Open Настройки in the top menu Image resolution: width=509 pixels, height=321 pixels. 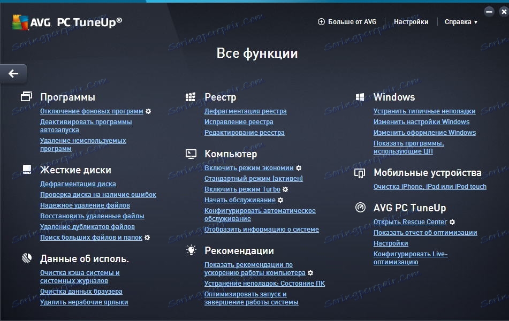[x=411, y=22]
